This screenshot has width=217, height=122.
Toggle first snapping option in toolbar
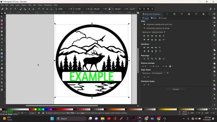click(x=140, y=9)
